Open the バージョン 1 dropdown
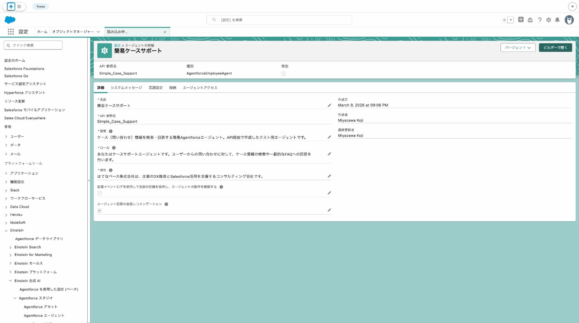 [x=518, y=47]
